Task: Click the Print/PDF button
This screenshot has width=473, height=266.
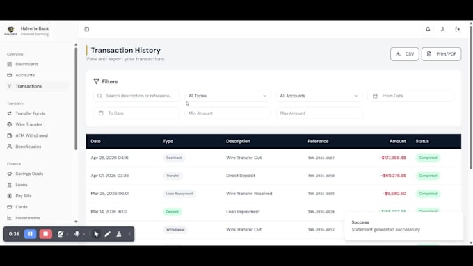Action: [x=441, y=54]
